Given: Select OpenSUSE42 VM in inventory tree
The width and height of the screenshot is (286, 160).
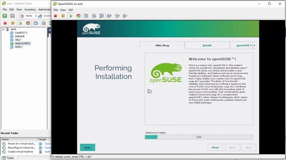Looking at the screenshot, I should 22,44.
